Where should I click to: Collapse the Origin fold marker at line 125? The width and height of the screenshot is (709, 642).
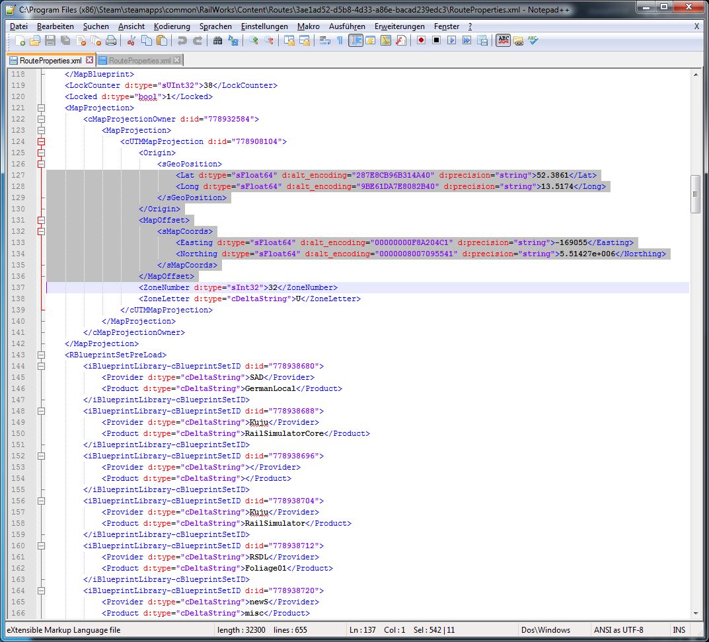42,153
